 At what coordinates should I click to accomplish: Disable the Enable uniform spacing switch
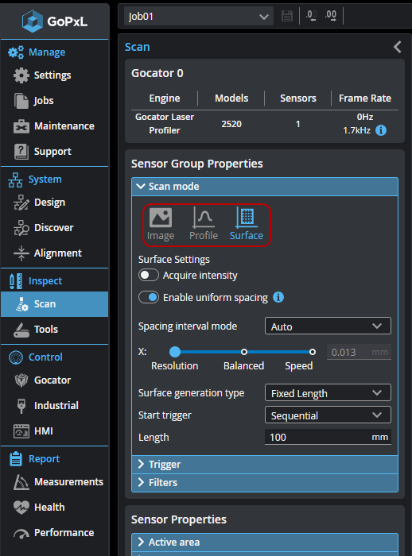[149, 297]
